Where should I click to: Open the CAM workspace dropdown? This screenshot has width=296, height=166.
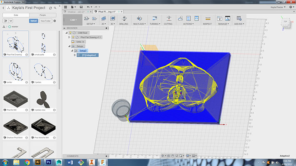click(x=73, y=20)
